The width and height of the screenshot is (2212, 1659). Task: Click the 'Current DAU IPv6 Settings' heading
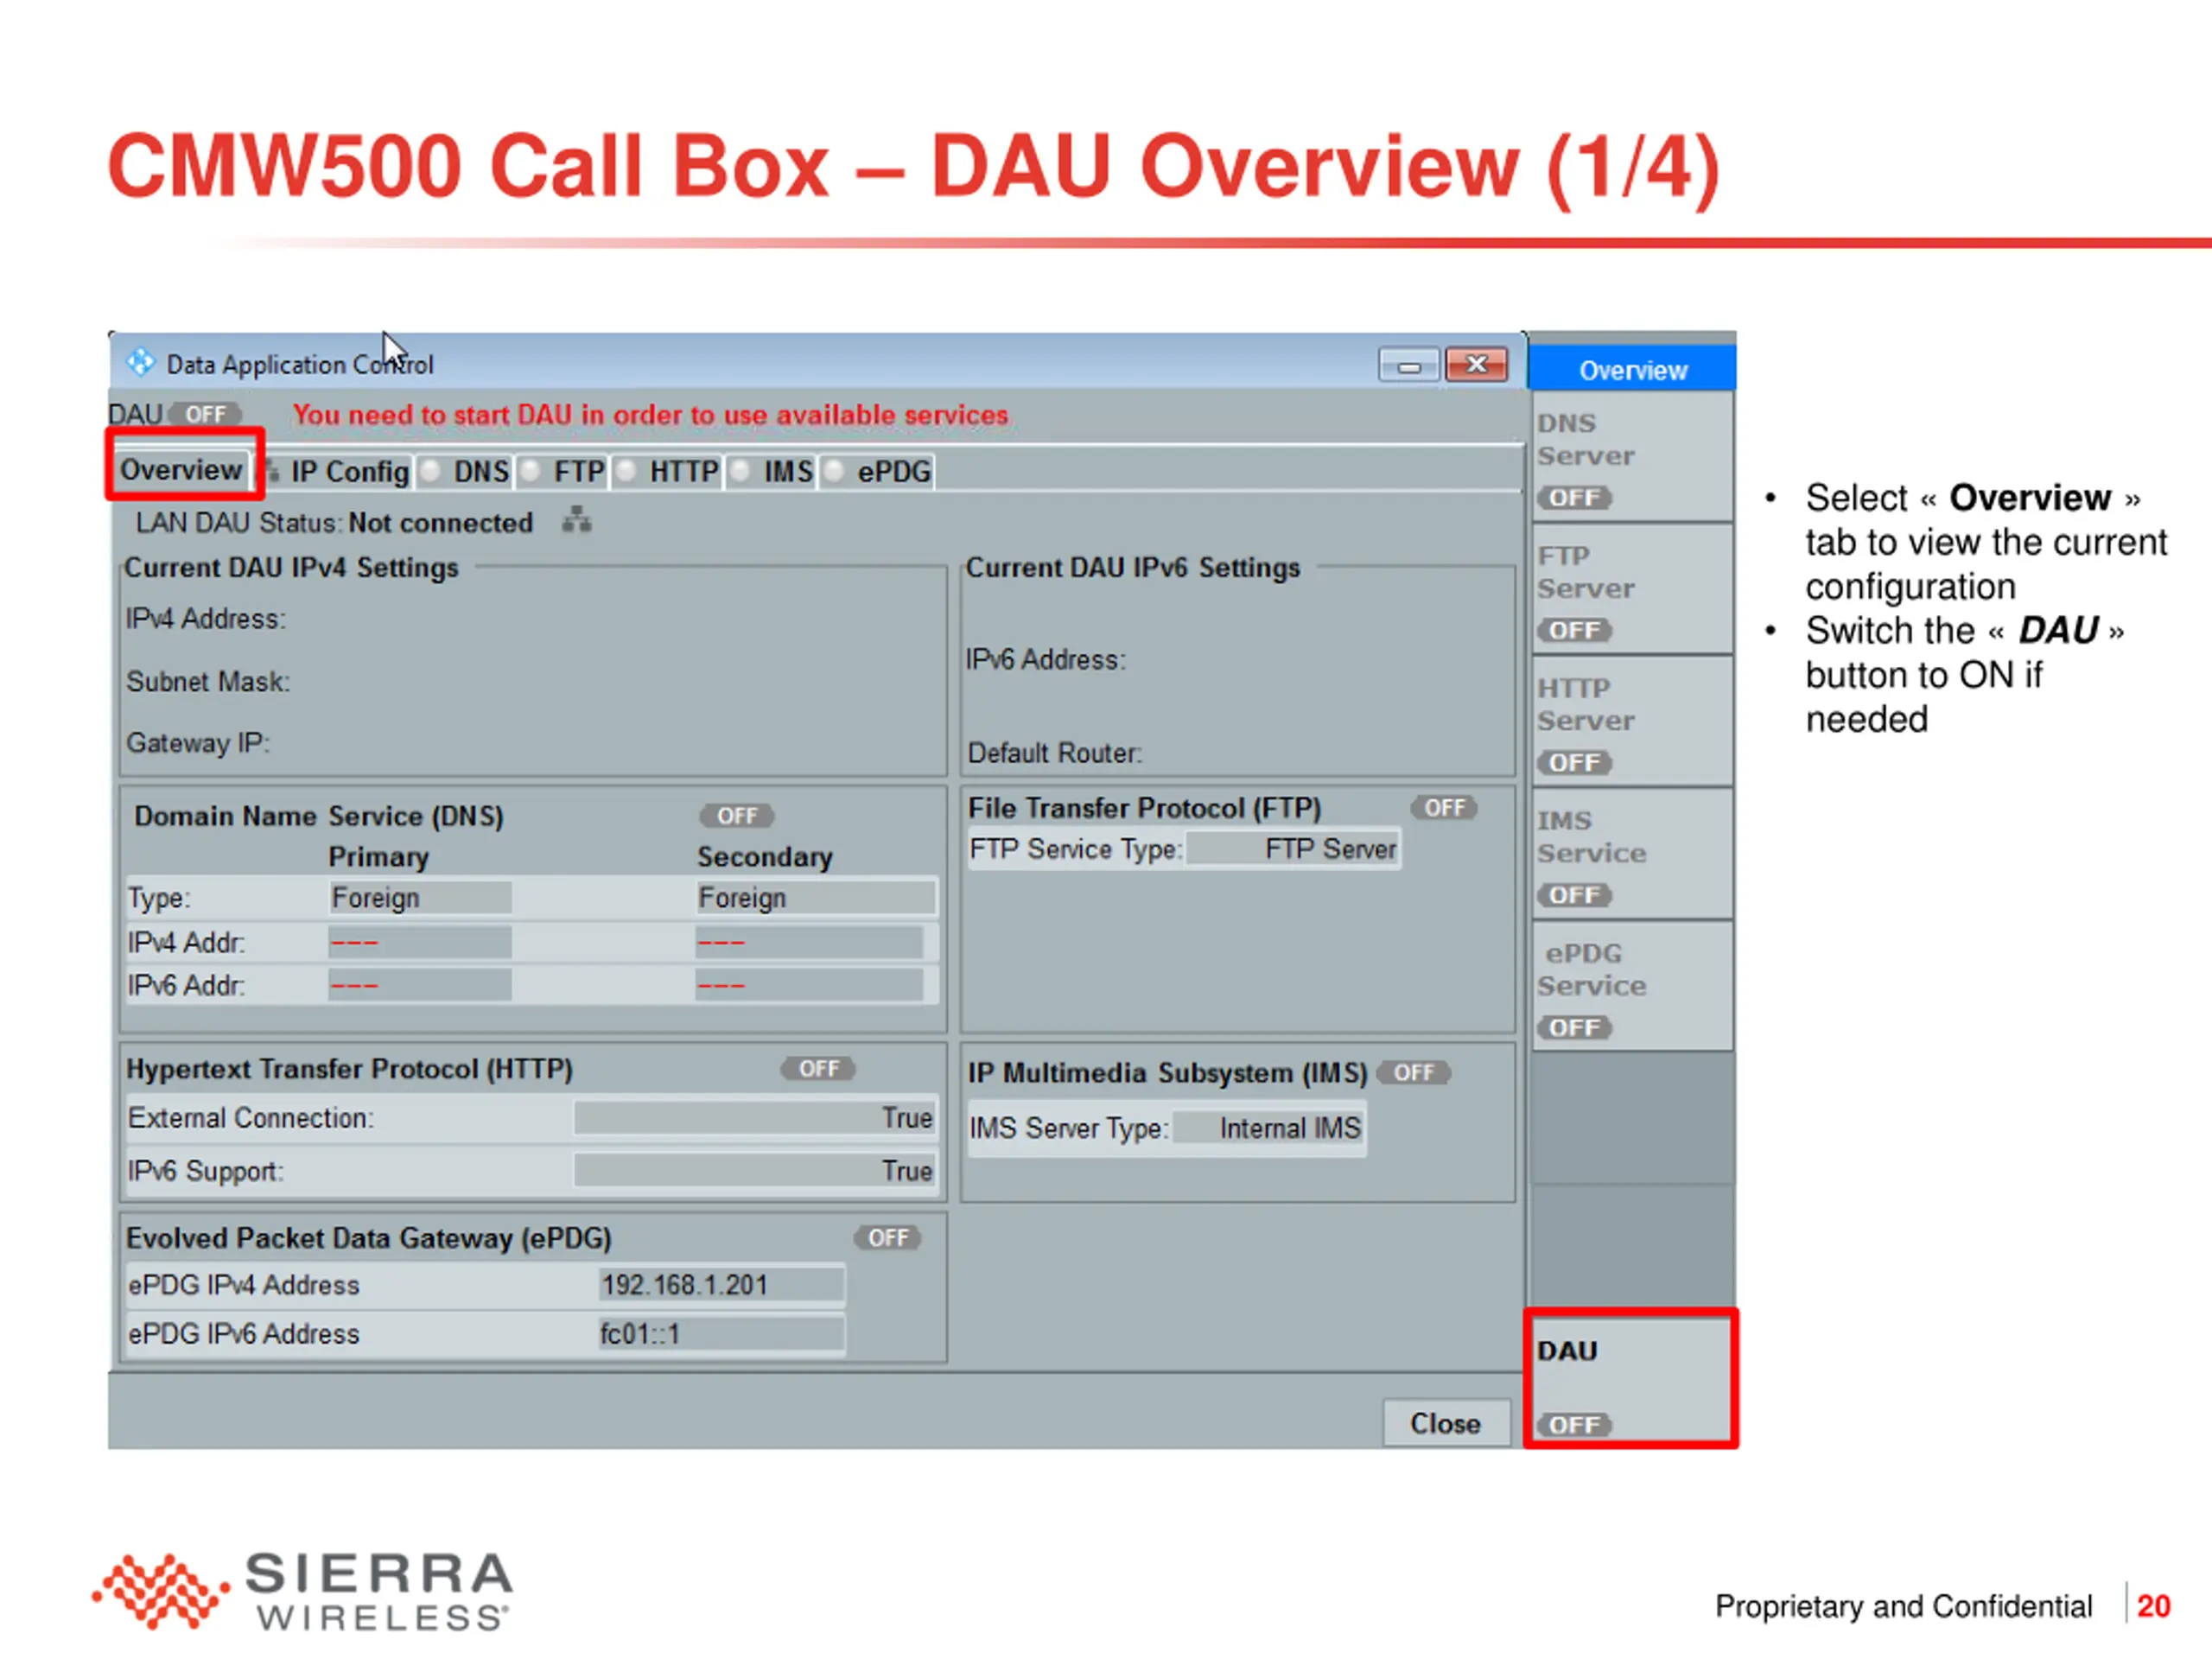tap(1133, 568)
